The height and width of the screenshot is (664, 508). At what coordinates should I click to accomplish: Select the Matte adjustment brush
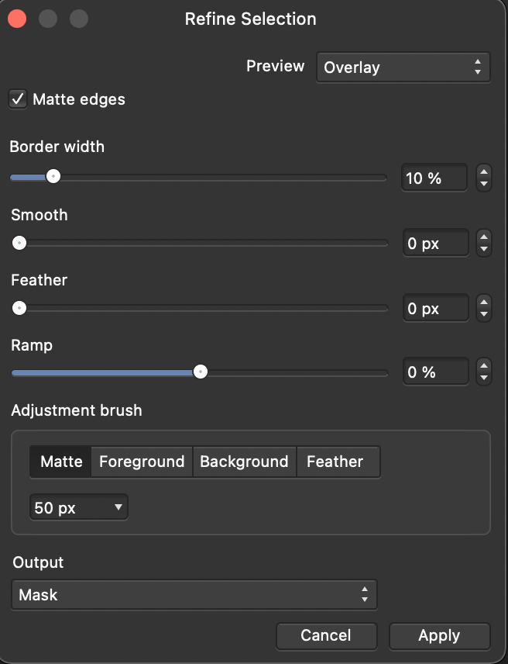point(61,462)
